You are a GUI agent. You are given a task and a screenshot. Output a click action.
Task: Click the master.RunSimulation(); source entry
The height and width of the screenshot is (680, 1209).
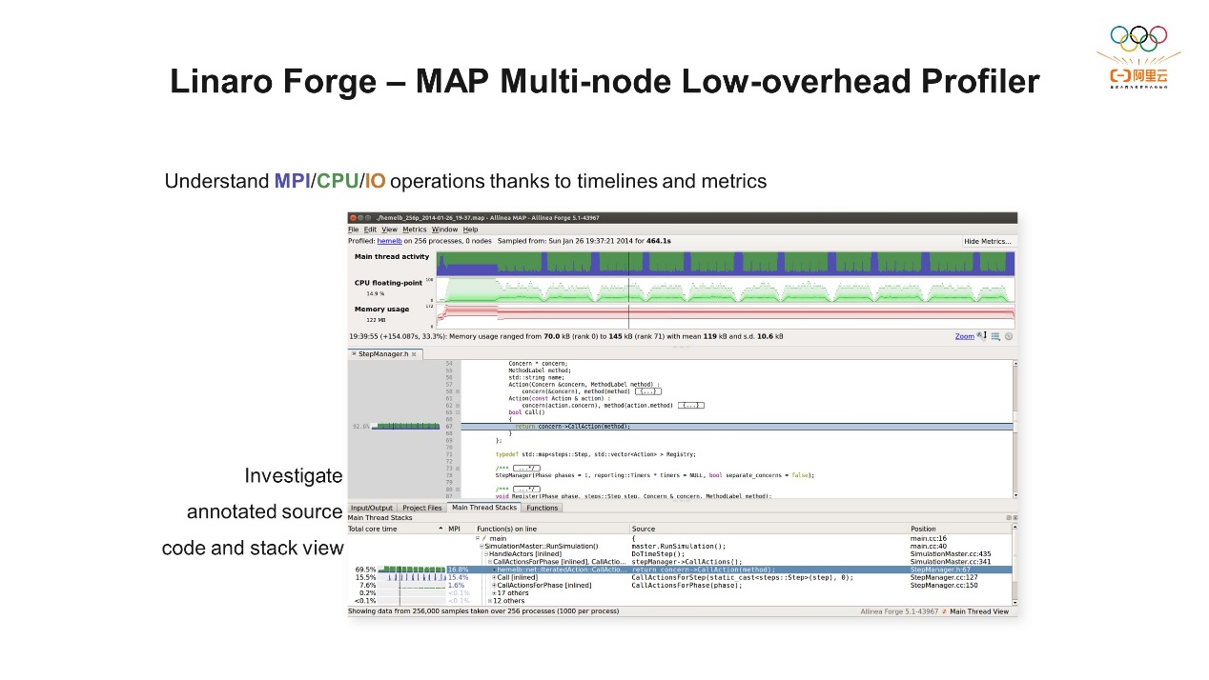679,547
